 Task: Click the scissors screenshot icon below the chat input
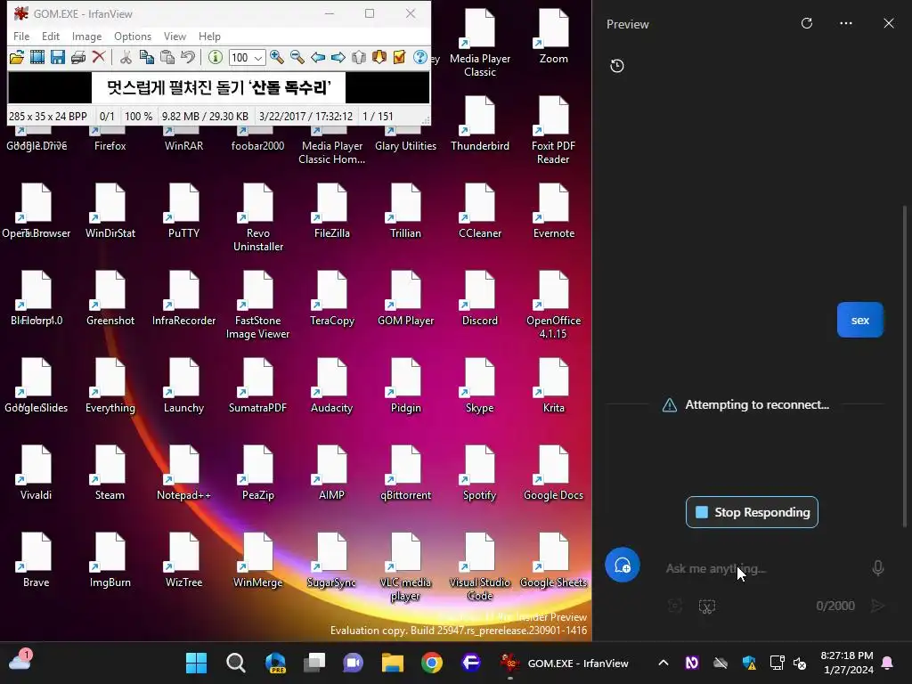click(706, 607)
